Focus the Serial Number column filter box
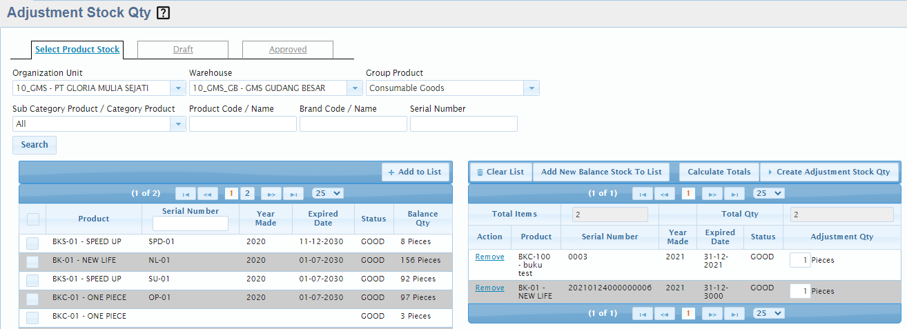This screenshot has width=907, height=329. [191, 223]
